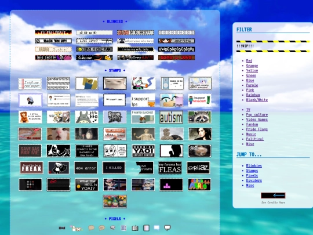Viewport: 313px width, 235px height.
Task: Select the 'I KILLED' stamp
Action: 114,168
